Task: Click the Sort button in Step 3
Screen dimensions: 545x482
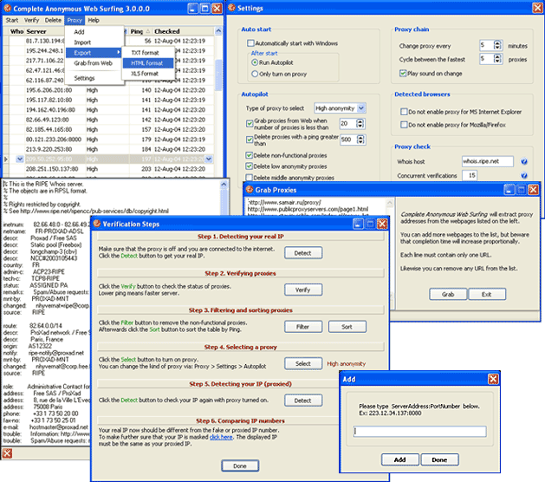Action: pos(347,327)
